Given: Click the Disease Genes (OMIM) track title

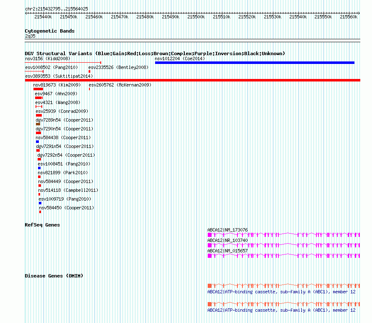Looking at the screenshot, I should tap(54, 276).
